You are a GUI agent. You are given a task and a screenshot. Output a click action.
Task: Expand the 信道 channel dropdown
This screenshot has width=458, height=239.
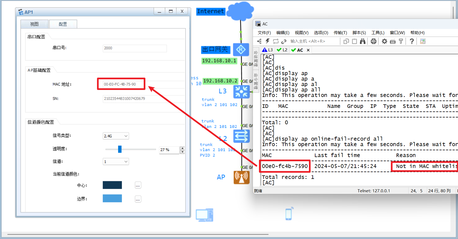(116, 161)
